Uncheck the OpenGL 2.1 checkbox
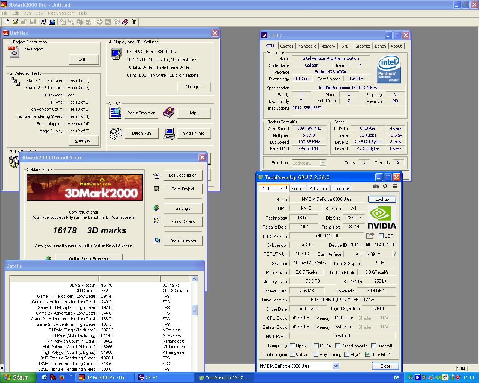Viewport: 479px width, 383px height. pyautogui.click(x=367, y=355)
